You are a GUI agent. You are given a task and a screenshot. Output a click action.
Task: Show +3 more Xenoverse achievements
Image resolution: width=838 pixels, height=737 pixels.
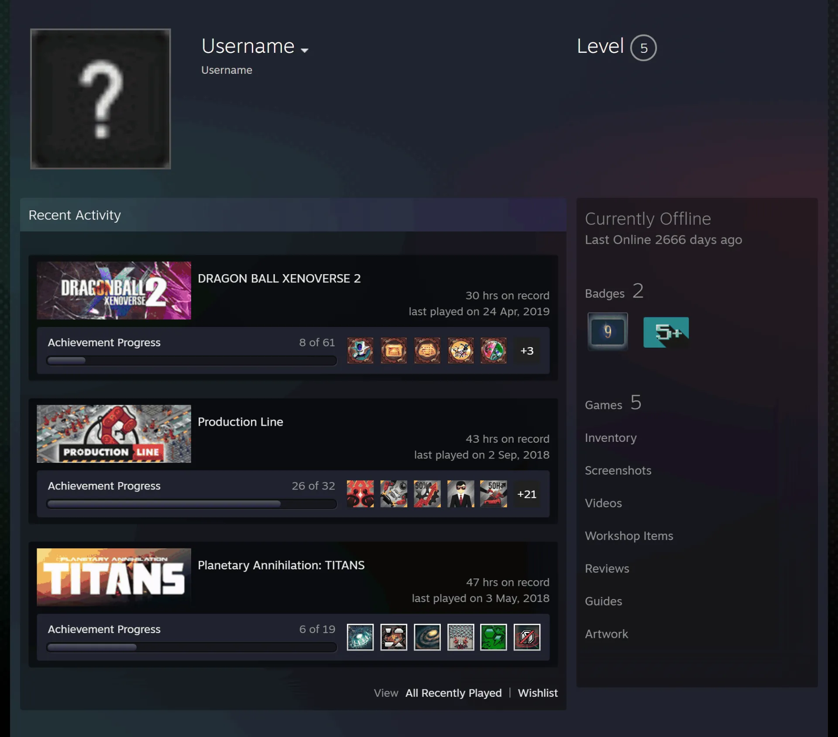click(527, 351)
